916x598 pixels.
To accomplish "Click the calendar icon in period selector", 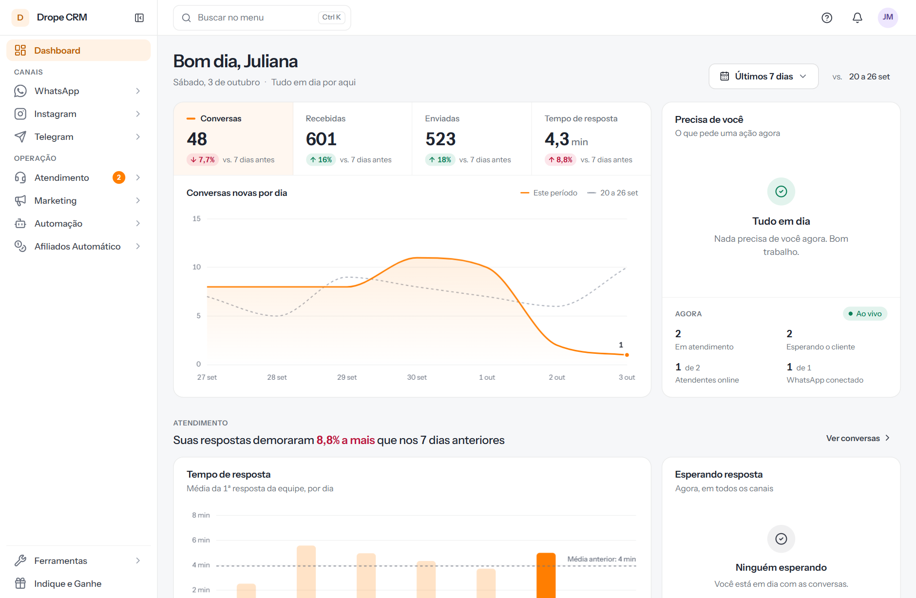I will 725,77.
